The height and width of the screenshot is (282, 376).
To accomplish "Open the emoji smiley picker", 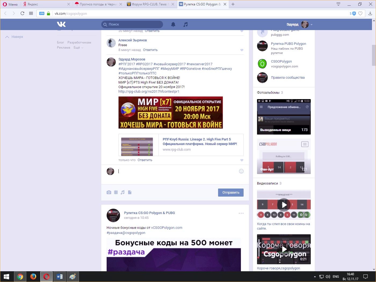I will coord(241,171).
